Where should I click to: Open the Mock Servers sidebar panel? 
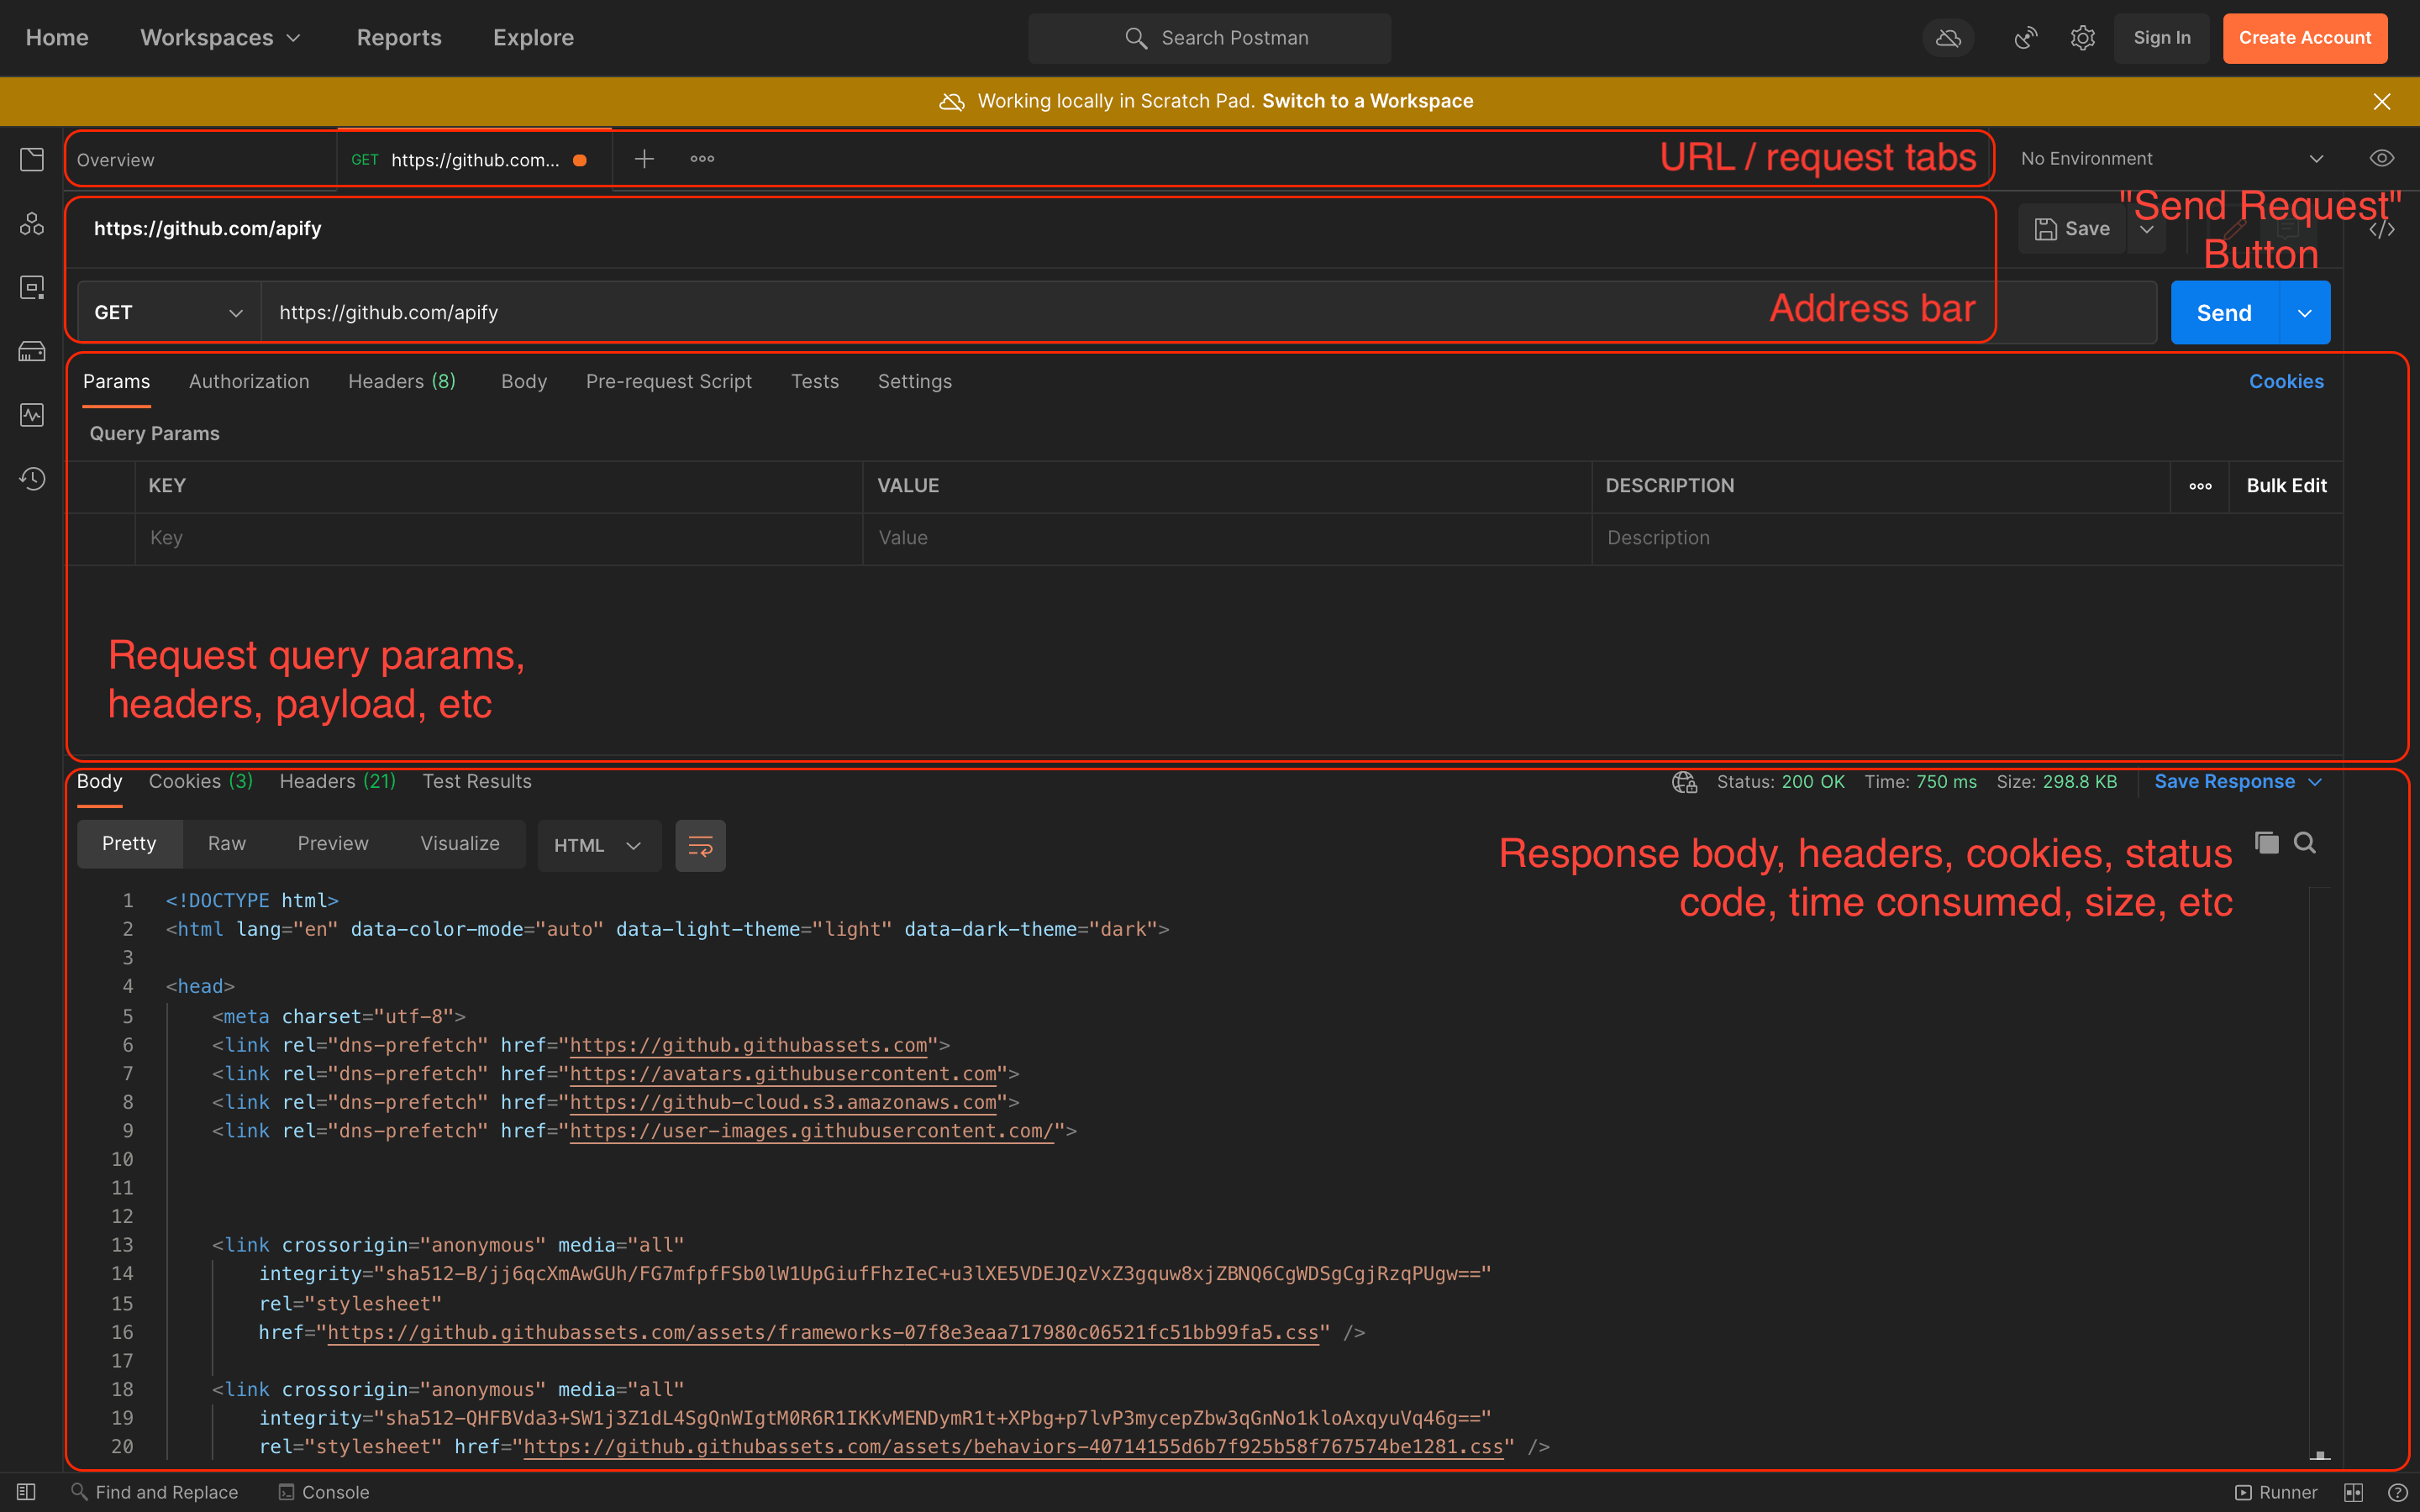31,351
